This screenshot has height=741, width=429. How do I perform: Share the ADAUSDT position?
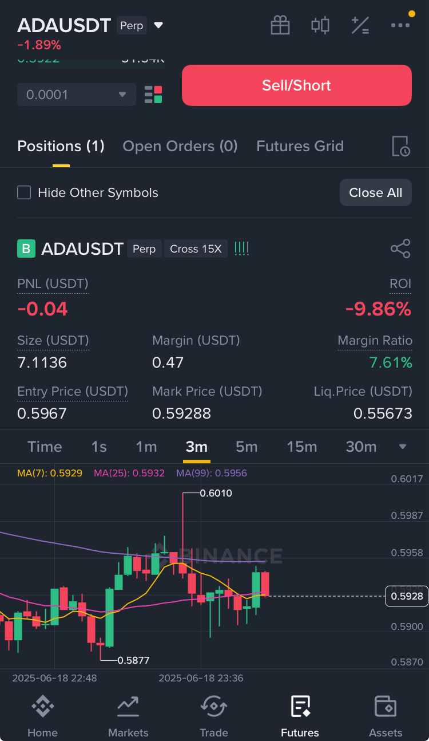(400, 249)
